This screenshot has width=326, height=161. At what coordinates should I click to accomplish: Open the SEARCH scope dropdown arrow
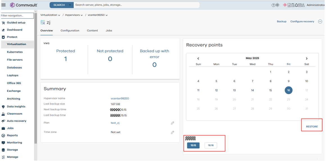point(70,5)
